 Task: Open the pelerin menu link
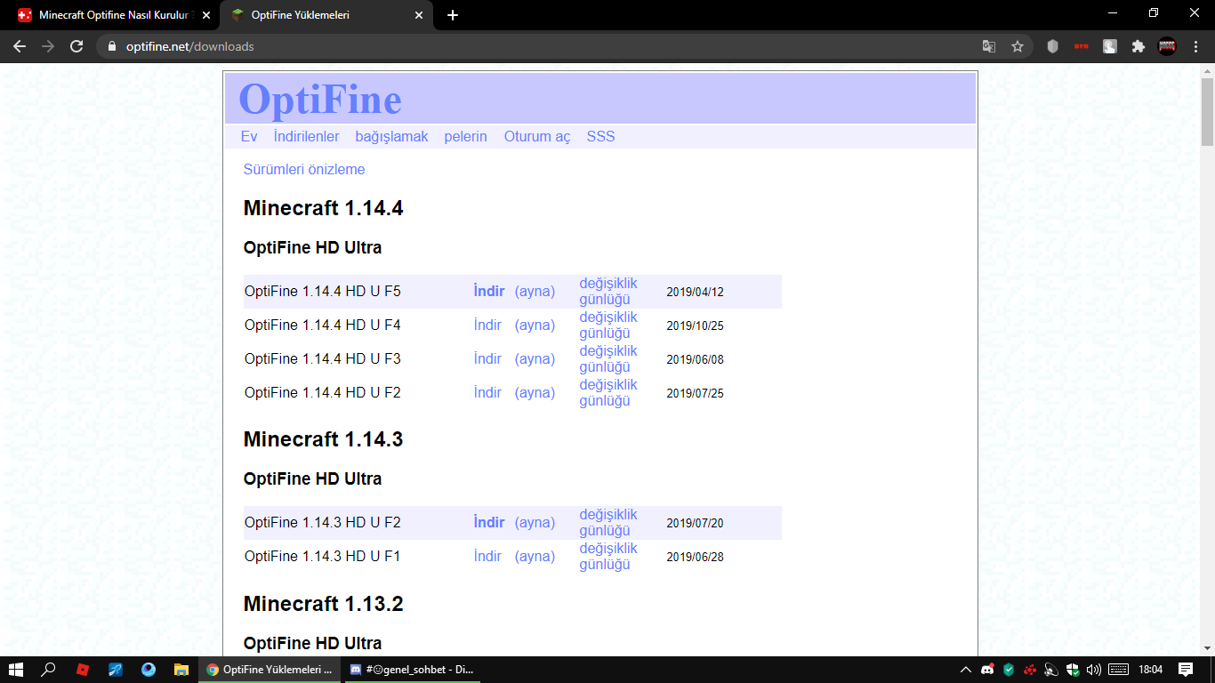click(x=466, y=136)
